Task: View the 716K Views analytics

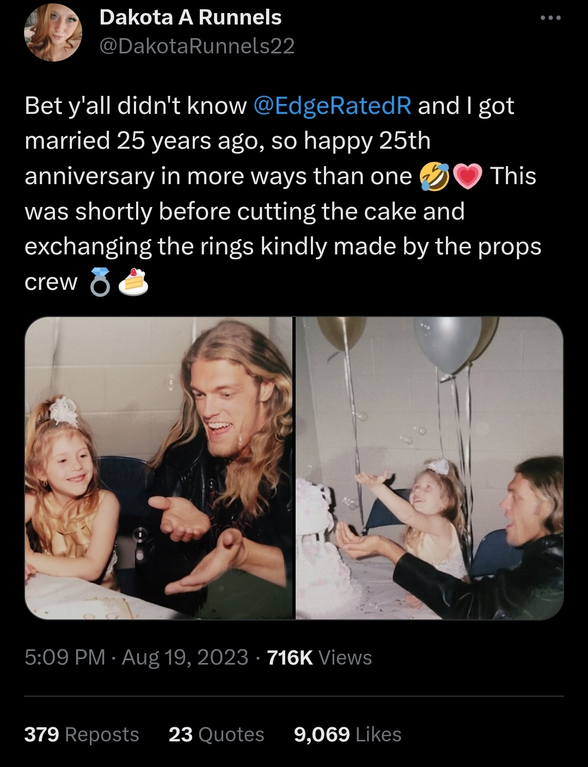Action: pyautogui.click(x=320, y=658)
